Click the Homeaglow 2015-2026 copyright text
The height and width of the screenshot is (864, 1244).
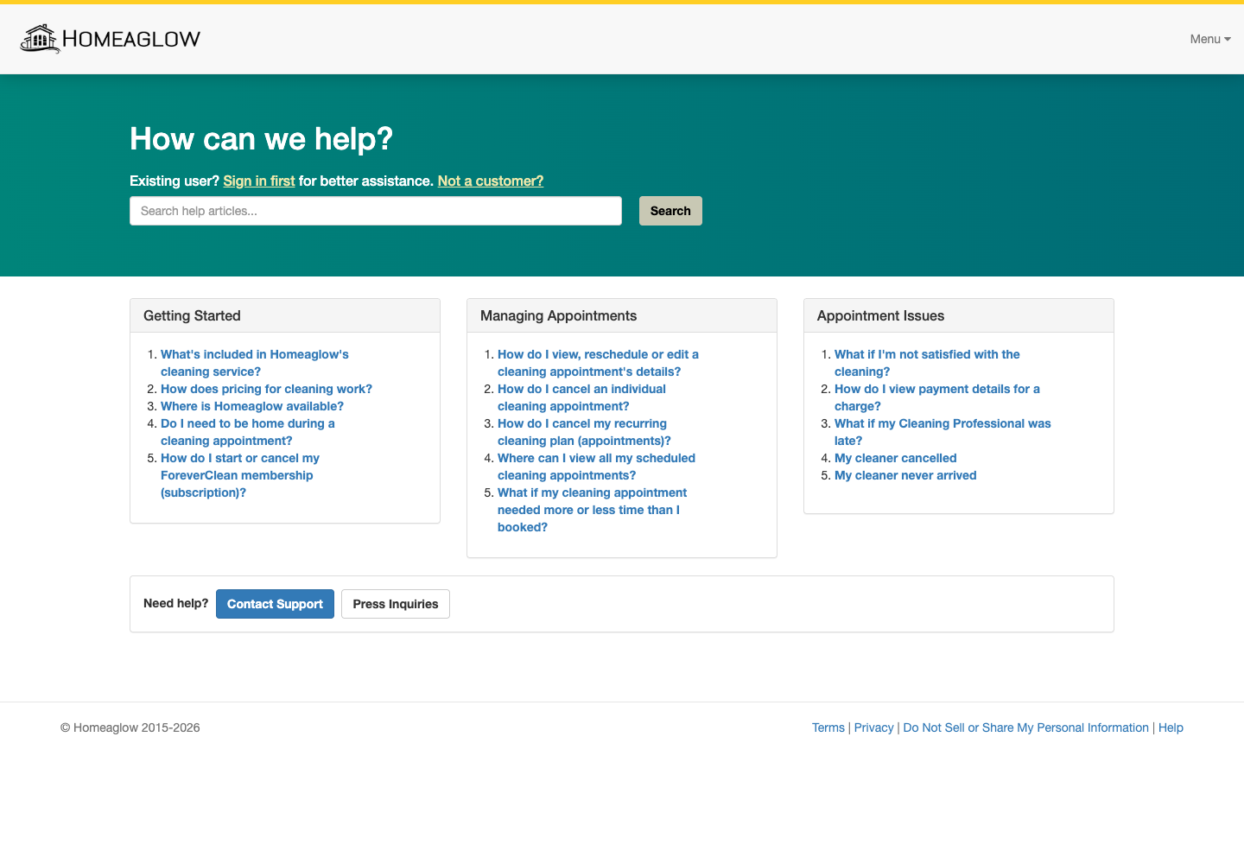coord(130,727)
